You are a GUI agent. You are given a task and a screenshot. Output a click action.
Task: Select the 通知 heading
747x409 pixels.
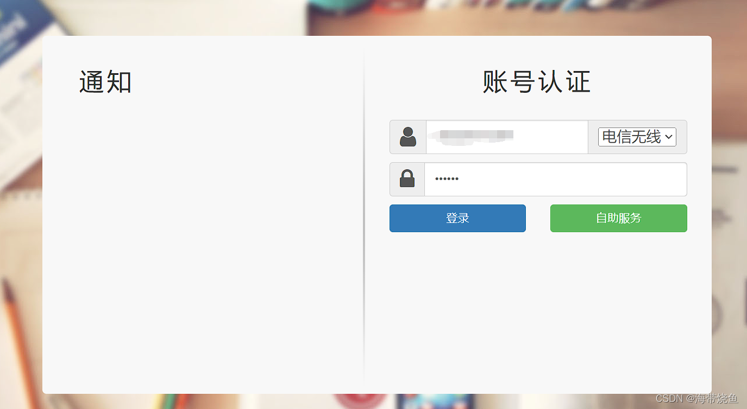(x=105, y=82)
